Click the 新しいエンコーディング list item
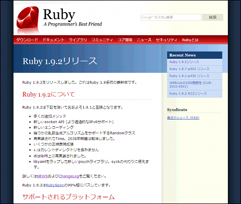This screenshot has width=241, height=204. click(54, 127)
